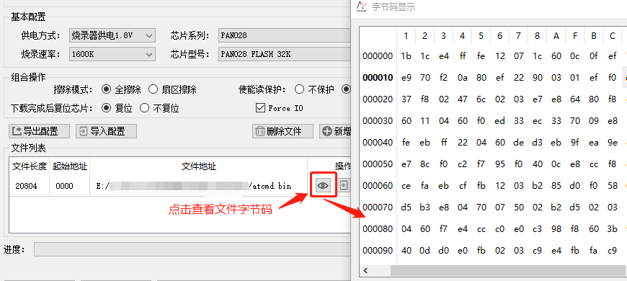Click the atcmd.bin file path cell
Image resolution: width=627 pixels, height=281 pixels.
pyautogui.click(x=198, y=185)
